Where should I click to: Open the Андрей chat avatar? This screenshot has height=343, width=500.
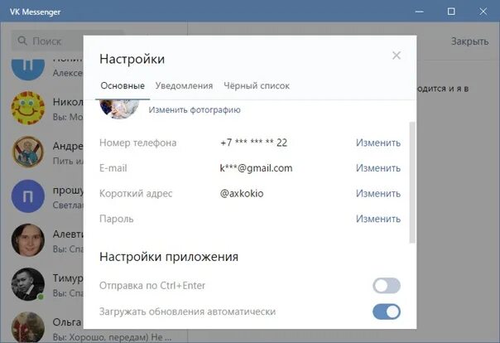pos(28,152)
